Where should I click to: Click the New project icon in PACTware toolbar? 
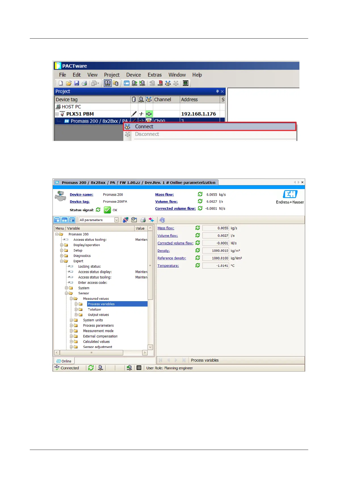(61, 83)
